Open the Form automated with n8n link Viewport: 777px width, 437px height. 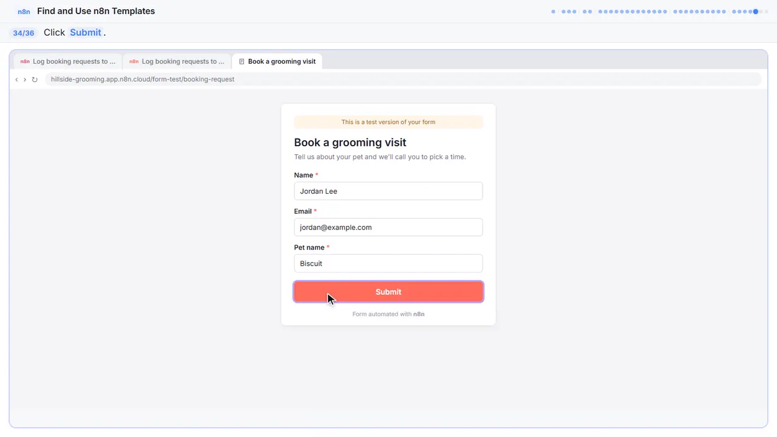pyautogui.click(x=388, y=314)
